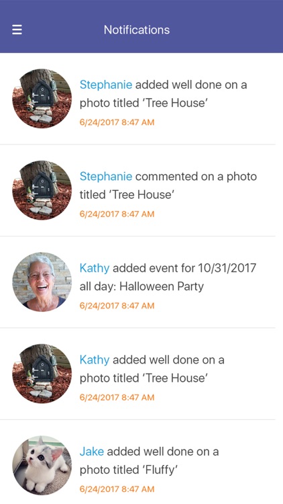Open Stephanie's name link in 'commented' notification
The width and height of the screenshot is (283, 504).
coord(106,176)
